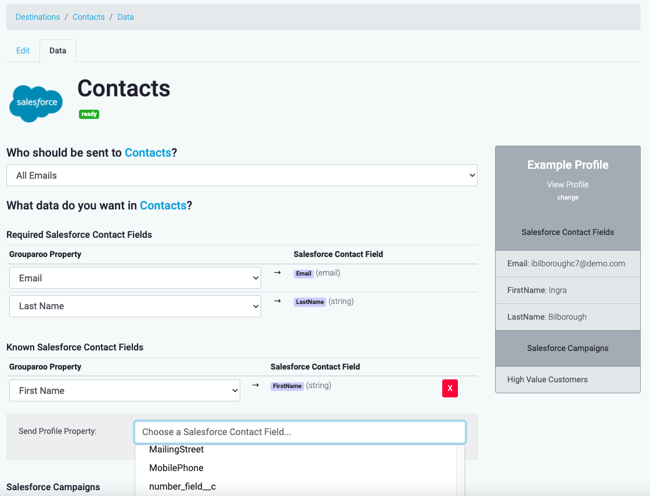650x496 pixels.
Task: Select the email address ibilboroughc7@demo.com row
Action: 568,263
